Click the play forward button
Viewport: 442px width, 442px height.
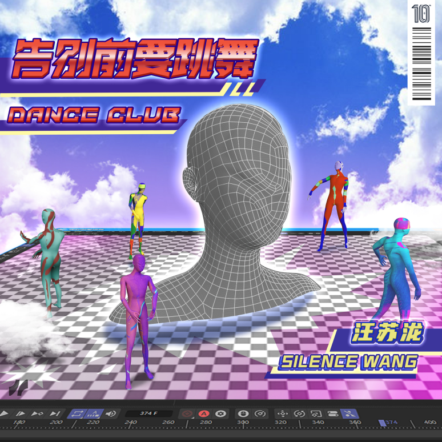(4, 413)
